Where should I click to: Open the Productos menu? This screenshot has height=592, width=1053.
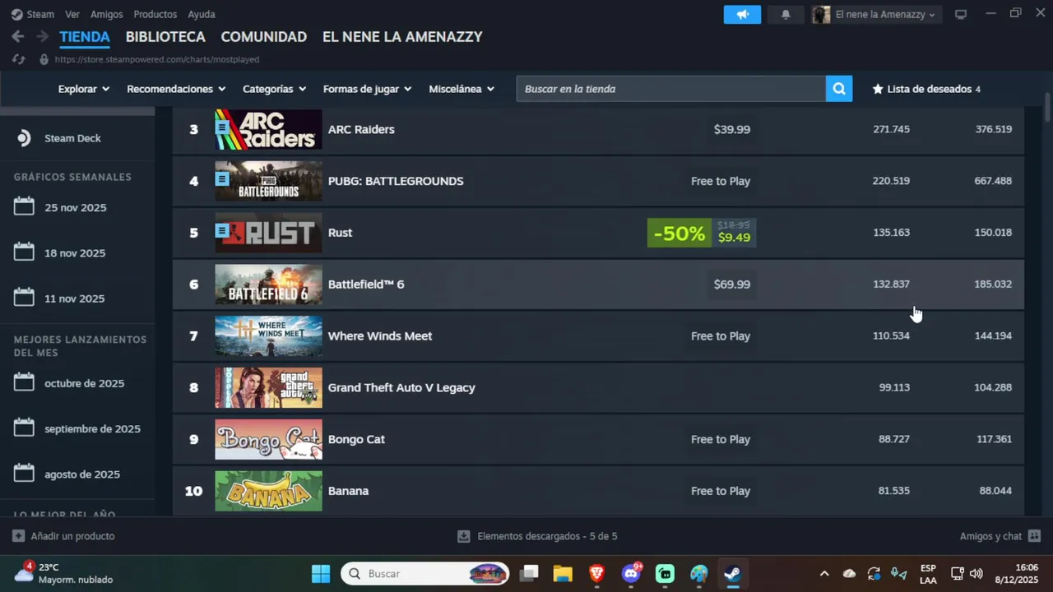click(155, 14)
